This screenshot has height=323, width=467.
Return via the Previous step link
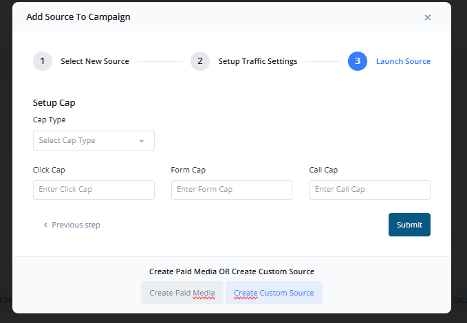pyautogui.click(x=76, y=225)
